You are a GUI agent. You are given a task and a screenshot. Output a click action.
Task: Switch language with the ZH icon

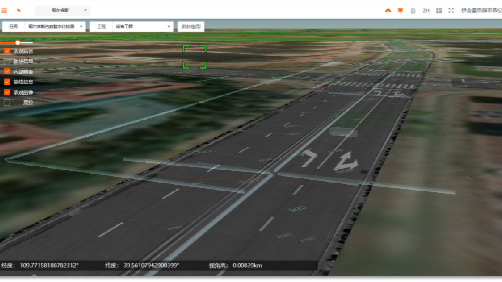[426, 10]
